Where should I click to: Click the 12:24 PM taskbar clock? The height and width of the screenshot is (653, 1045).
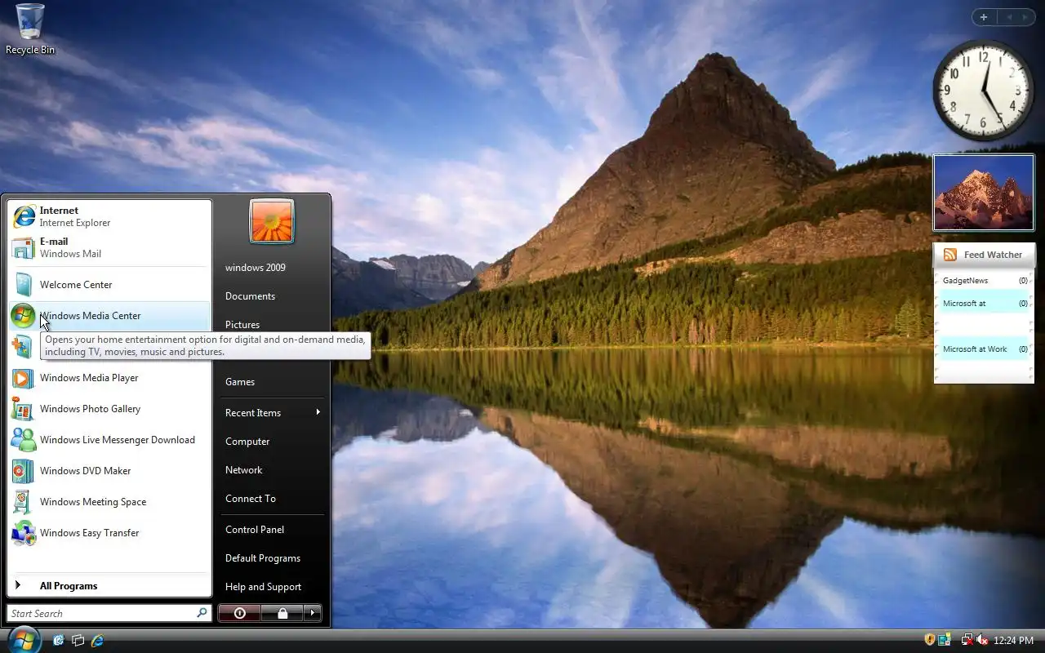tap(1013, 640)
